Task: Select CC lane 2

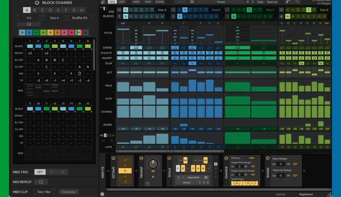Action: click(x=108, y=136)
